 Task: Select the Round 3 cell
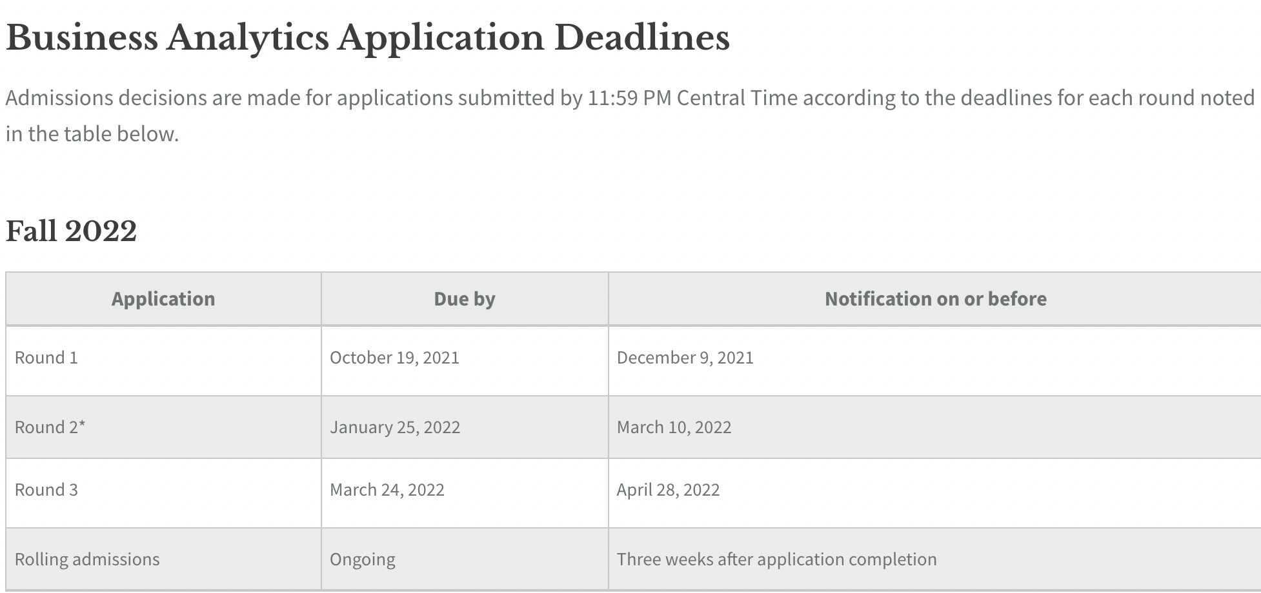coord(46,490)
